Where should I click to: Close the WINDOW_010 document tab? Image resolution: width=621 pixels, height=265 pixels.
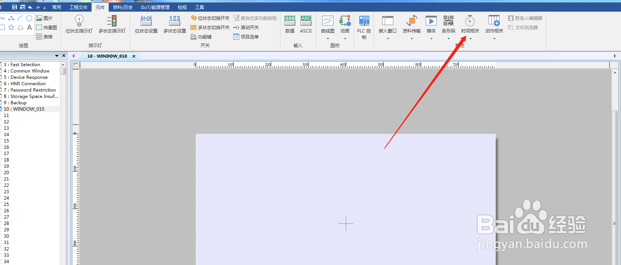pos(134,56)
